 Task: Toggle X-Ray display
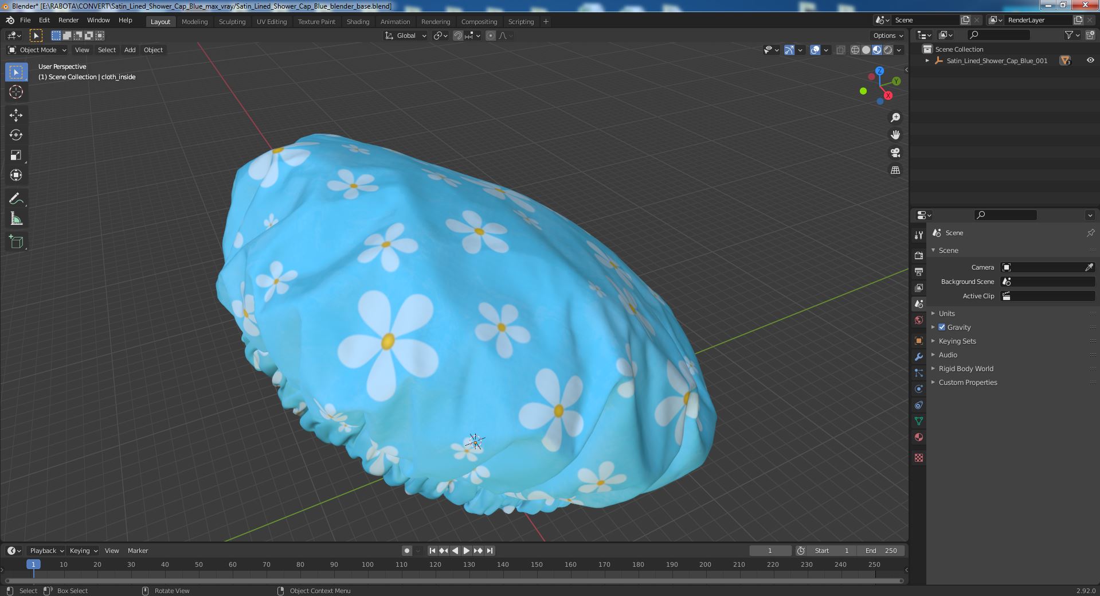click(840, 50)
